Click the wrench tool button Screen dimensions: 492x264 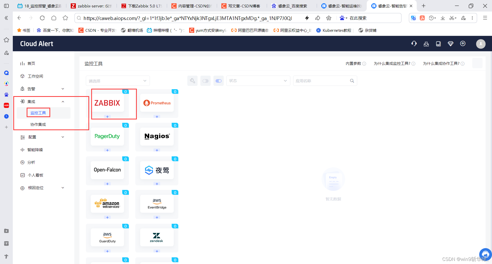(192, 81)
